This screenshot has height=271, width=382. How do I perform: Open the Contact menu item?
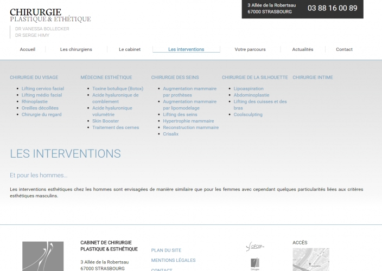coord(344,49)
